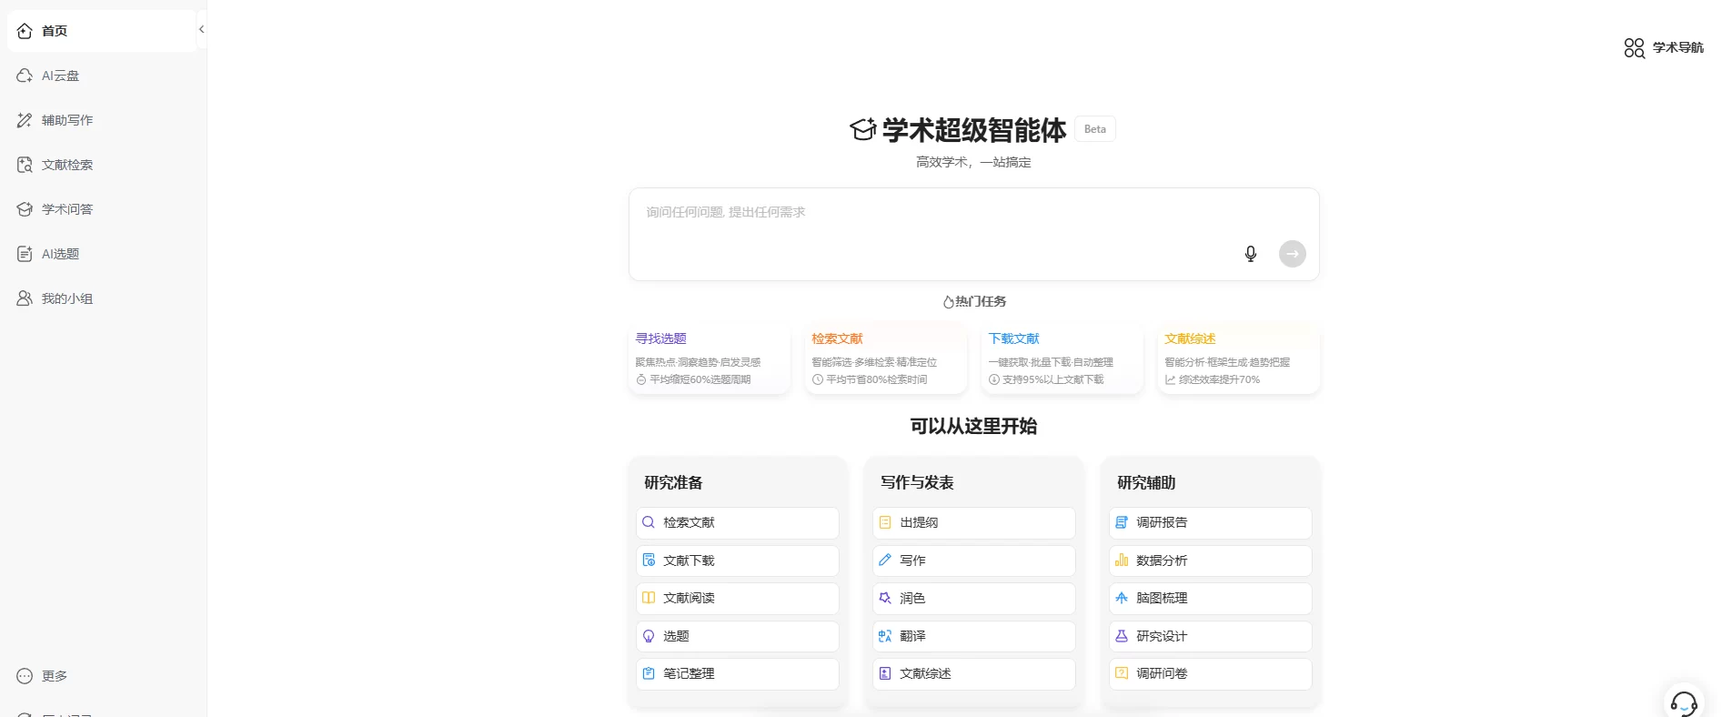
Task: Open the 下载文献 hot task card
Action: 1062,358
